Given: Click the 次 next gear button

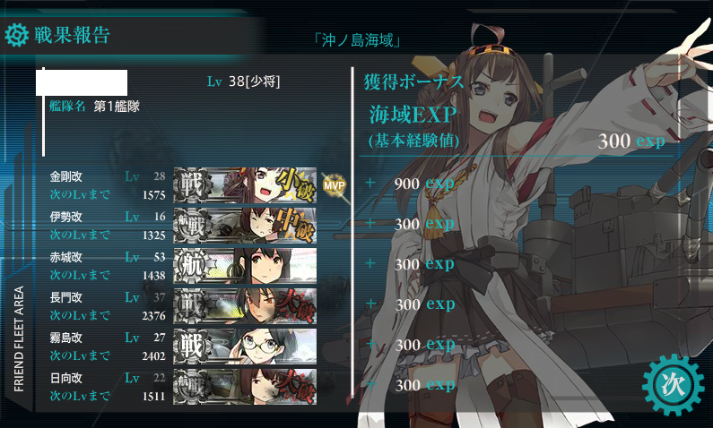Looking at the screenshot, I should 673,385.
